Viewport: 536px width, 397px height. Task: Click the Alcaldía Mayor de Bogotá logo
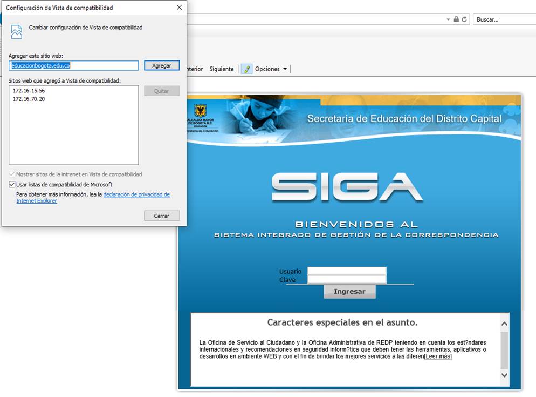(x=201, y=118)
